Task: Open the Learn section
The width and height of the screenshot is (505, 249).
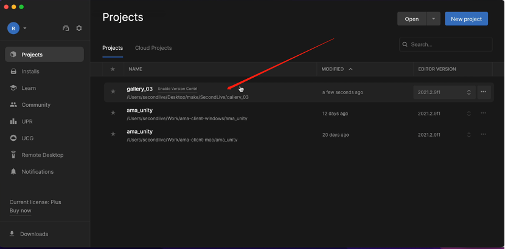Action: 29,88
